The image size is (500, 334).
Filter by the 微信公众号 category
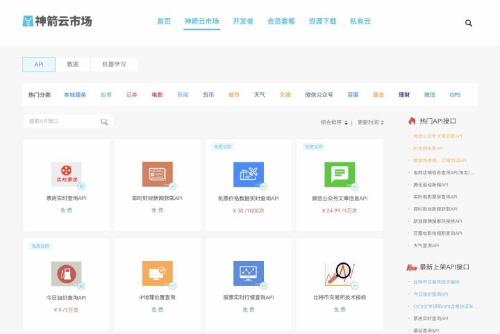[x=319, y=94]
